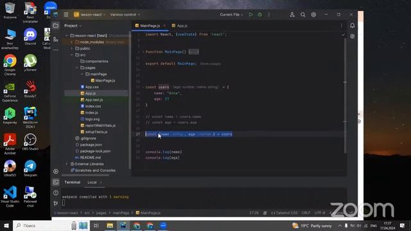Select App.css in project tree

click(x=90, y=87)
